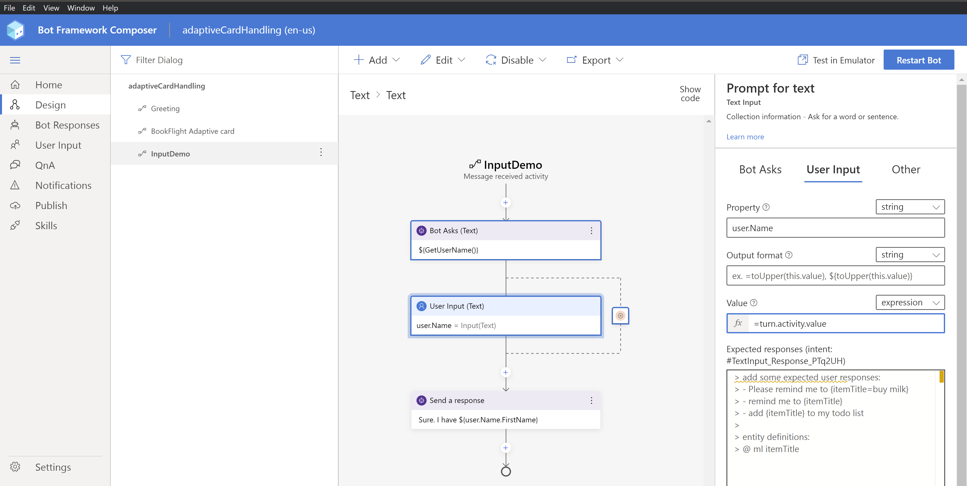Toggle Show code view
The image size is (967, 486).
[x=690, y=94]
